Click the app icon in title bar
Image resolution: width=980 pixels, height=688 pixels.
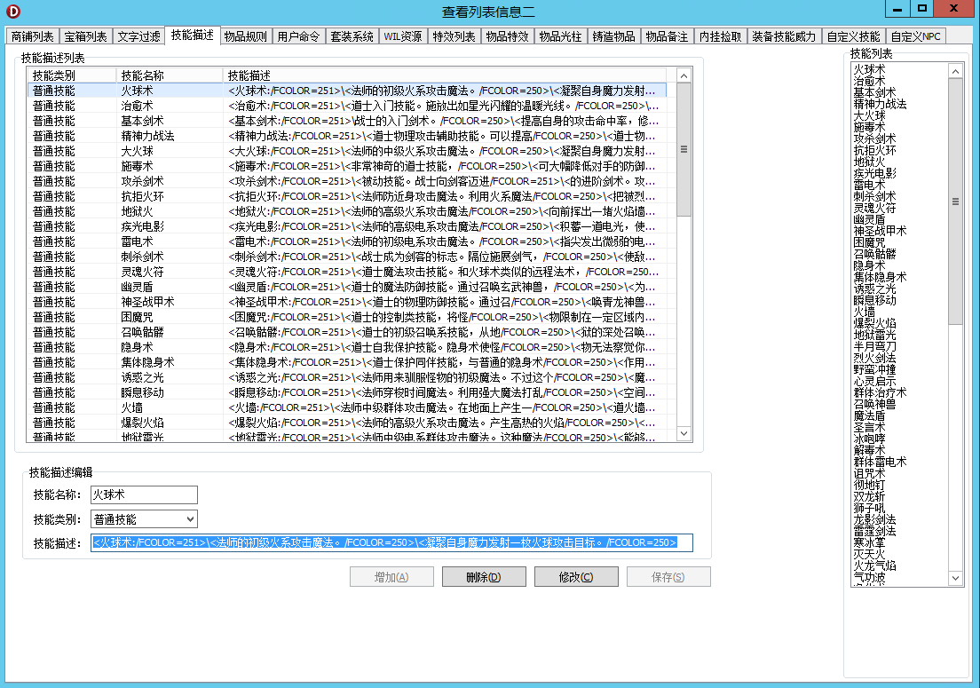13,11
